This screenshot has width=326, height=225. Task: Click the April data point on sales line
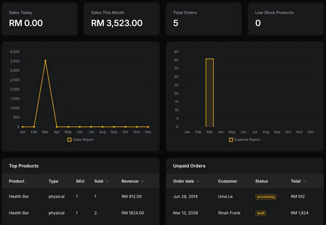[57, 127]
